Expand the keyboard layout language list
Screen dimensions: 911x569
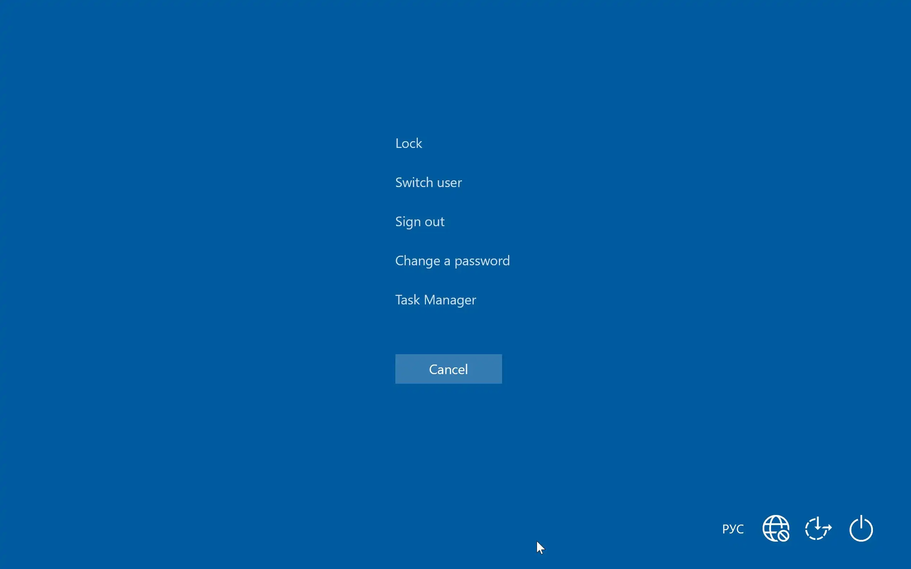[733, 529]
